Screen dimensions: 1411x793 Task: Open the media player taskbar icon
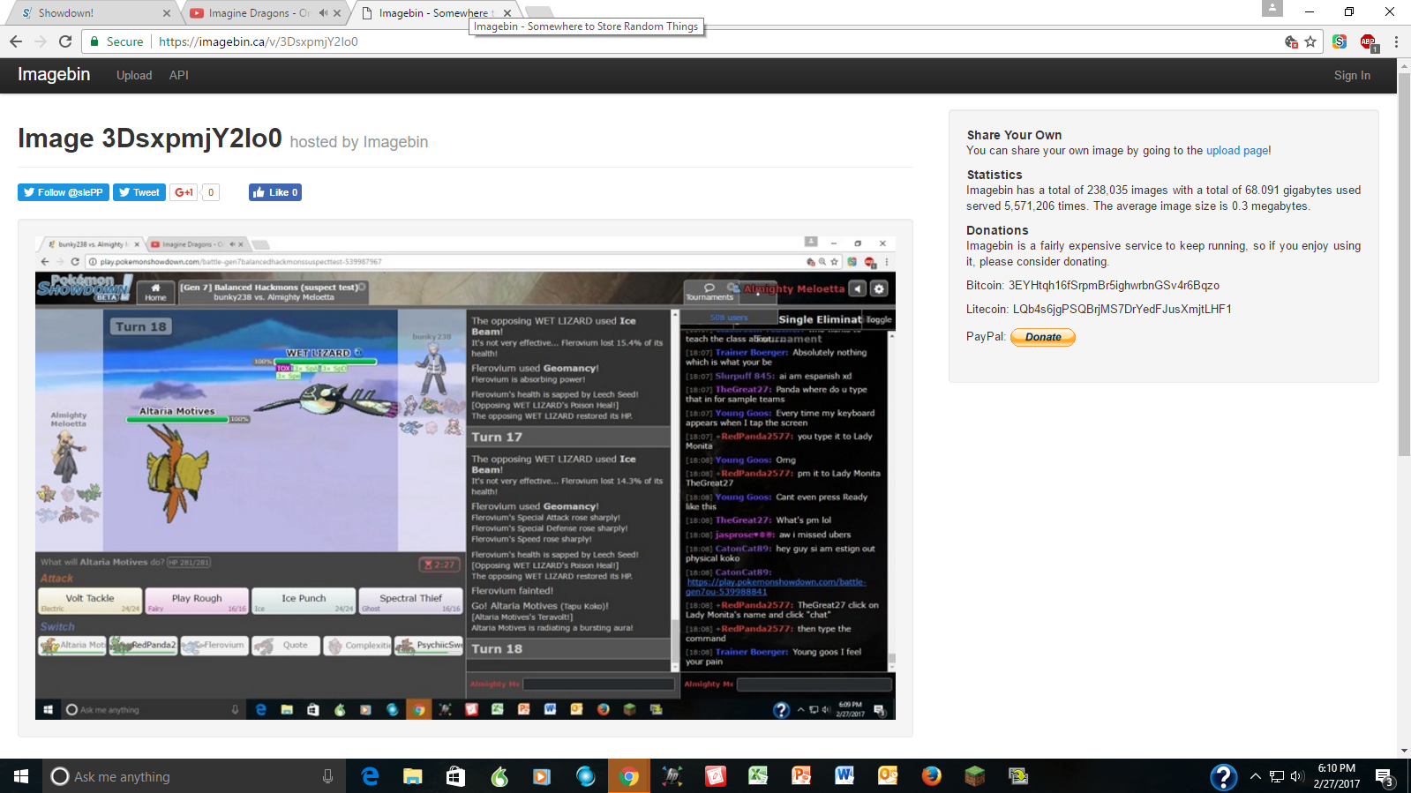tap(542, 776)
